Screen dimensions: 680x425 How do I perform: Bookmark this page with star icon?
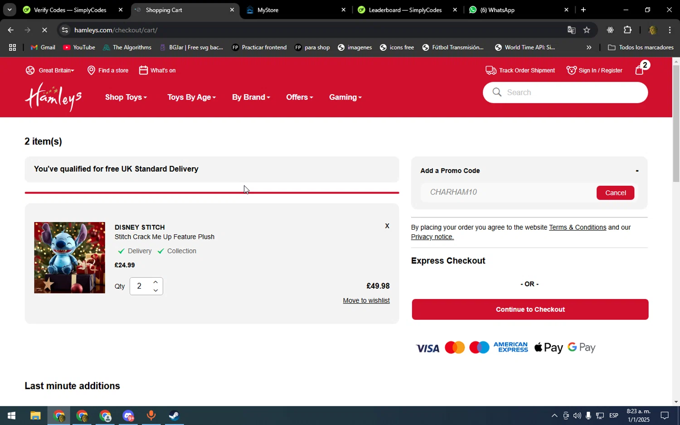click(587, 30)
